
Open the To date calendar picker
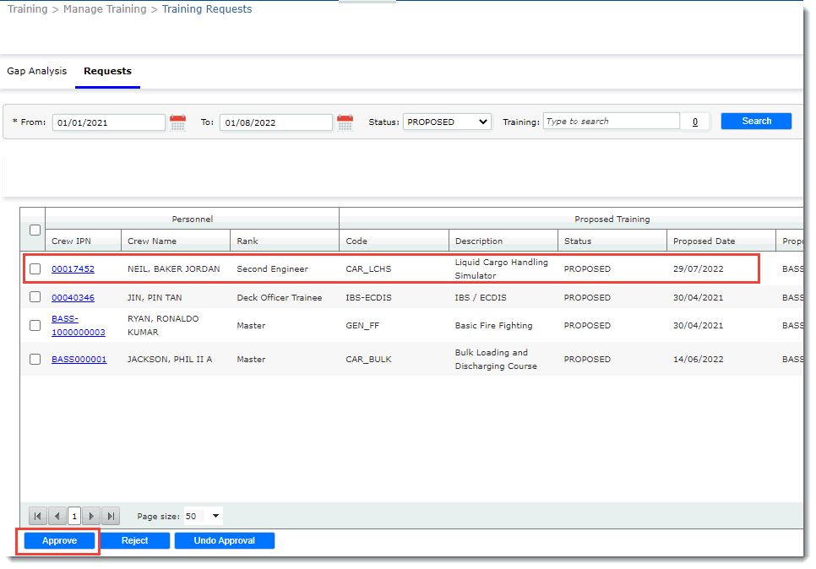click(345, 122)
